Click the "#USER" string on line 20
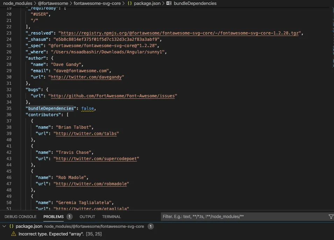This screenshot has width=334, height=240. click(40, 14)
